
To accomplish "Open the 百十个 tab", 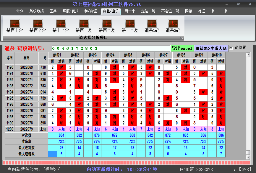I will [x=130, y=11].
